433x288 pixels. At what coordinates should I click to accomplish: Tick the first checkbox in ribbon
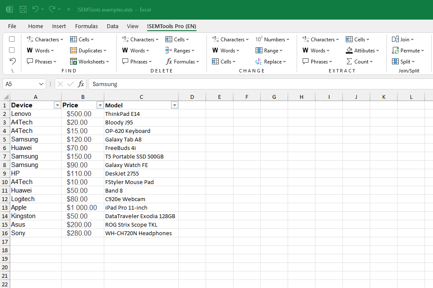pos(12,39)
